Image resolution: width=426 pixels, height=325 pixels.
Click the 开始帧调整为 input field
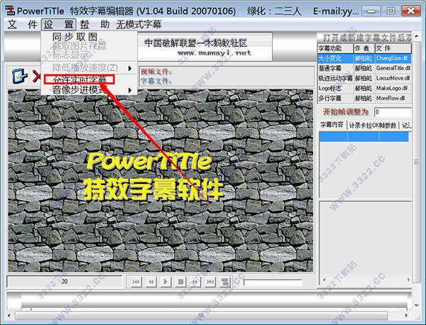pyautogui.click(x=393, y=112)
